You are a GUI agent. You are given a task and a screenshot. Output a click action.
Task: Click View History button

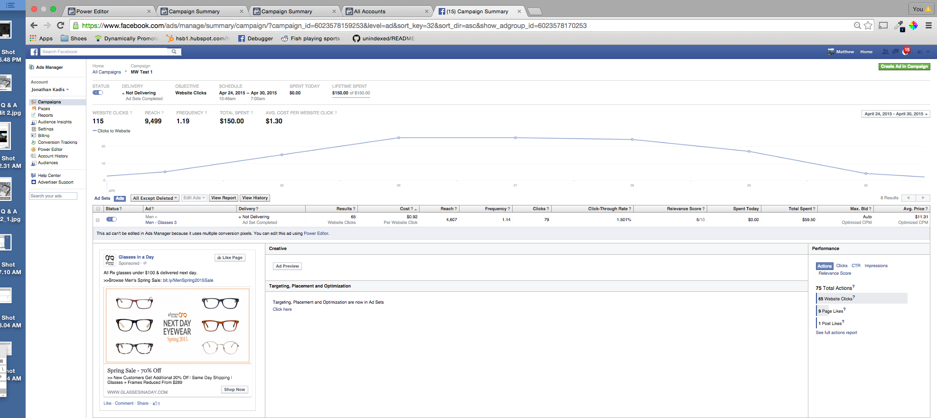255,198
